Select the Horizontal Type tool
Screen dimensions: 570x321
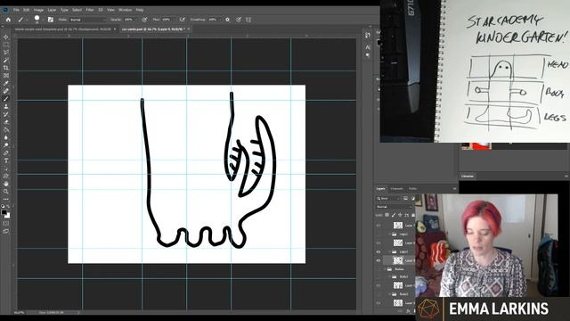point(6,160)
